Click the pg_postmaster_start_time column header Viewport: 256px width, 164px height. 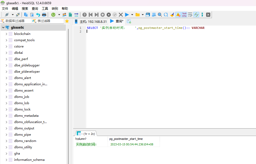134,139
